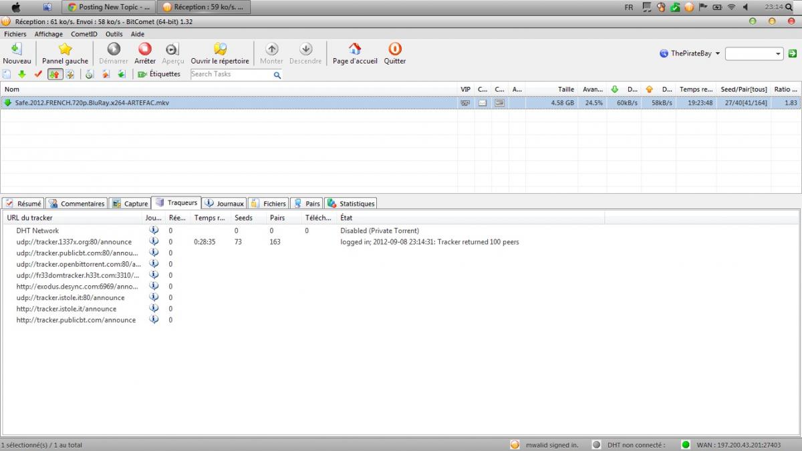Image resolution: width=802 pixels, height=451 pixels.
Task: Open the download folder with Ouvrir le répertoire
Action: click(x=220, y=49)
